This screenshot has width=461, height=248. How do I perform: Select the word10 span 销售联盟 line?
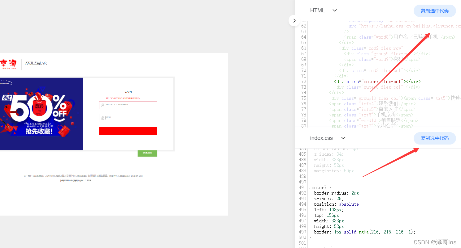coord(373,120)
